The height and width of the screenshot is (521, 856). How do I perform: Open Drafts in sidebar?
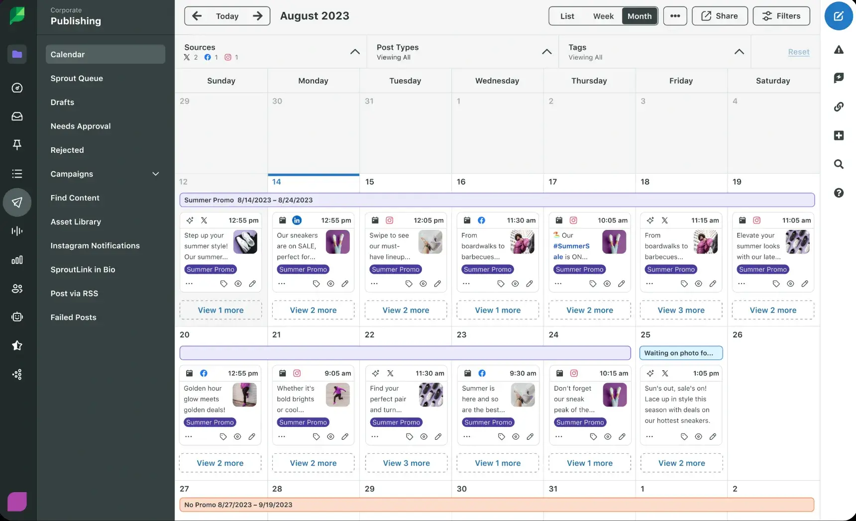106,102
